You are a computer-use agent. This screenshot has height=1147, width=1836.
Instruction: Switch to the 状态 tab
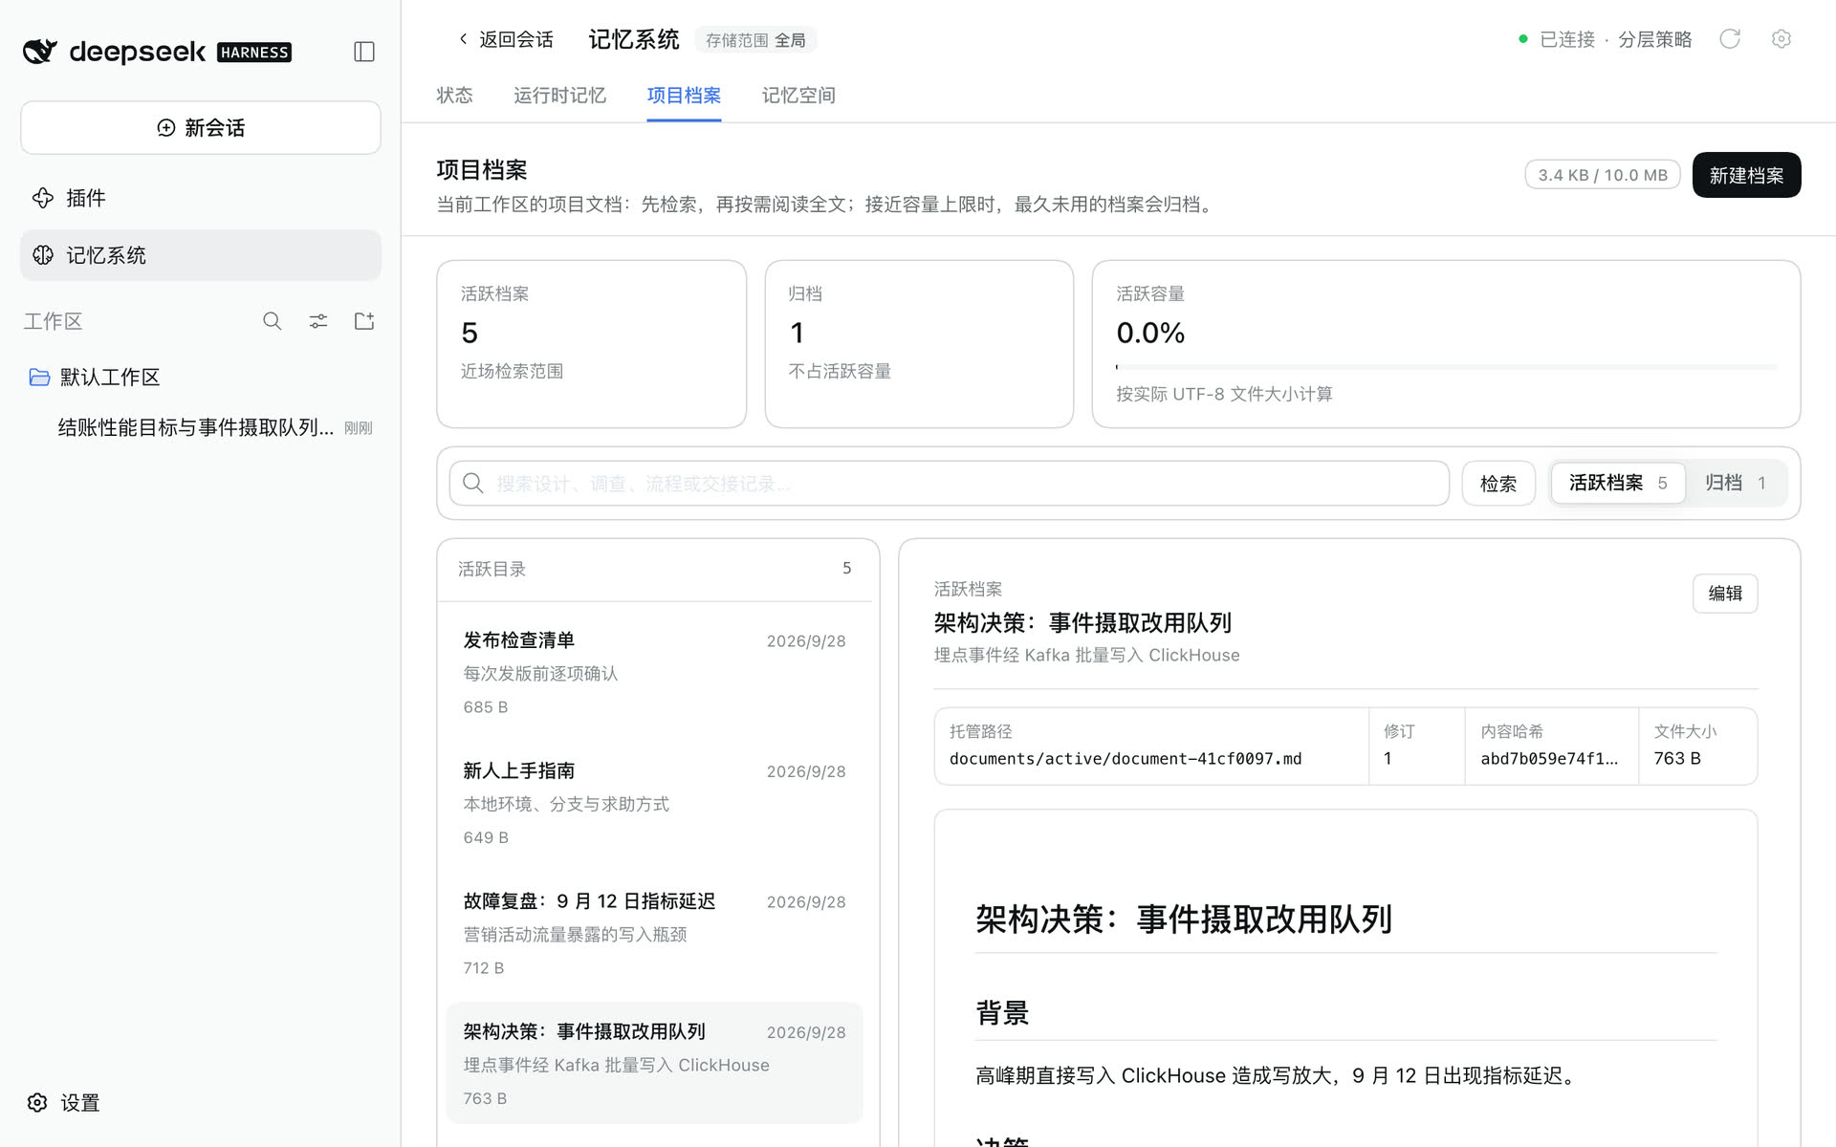coord(454,96)
